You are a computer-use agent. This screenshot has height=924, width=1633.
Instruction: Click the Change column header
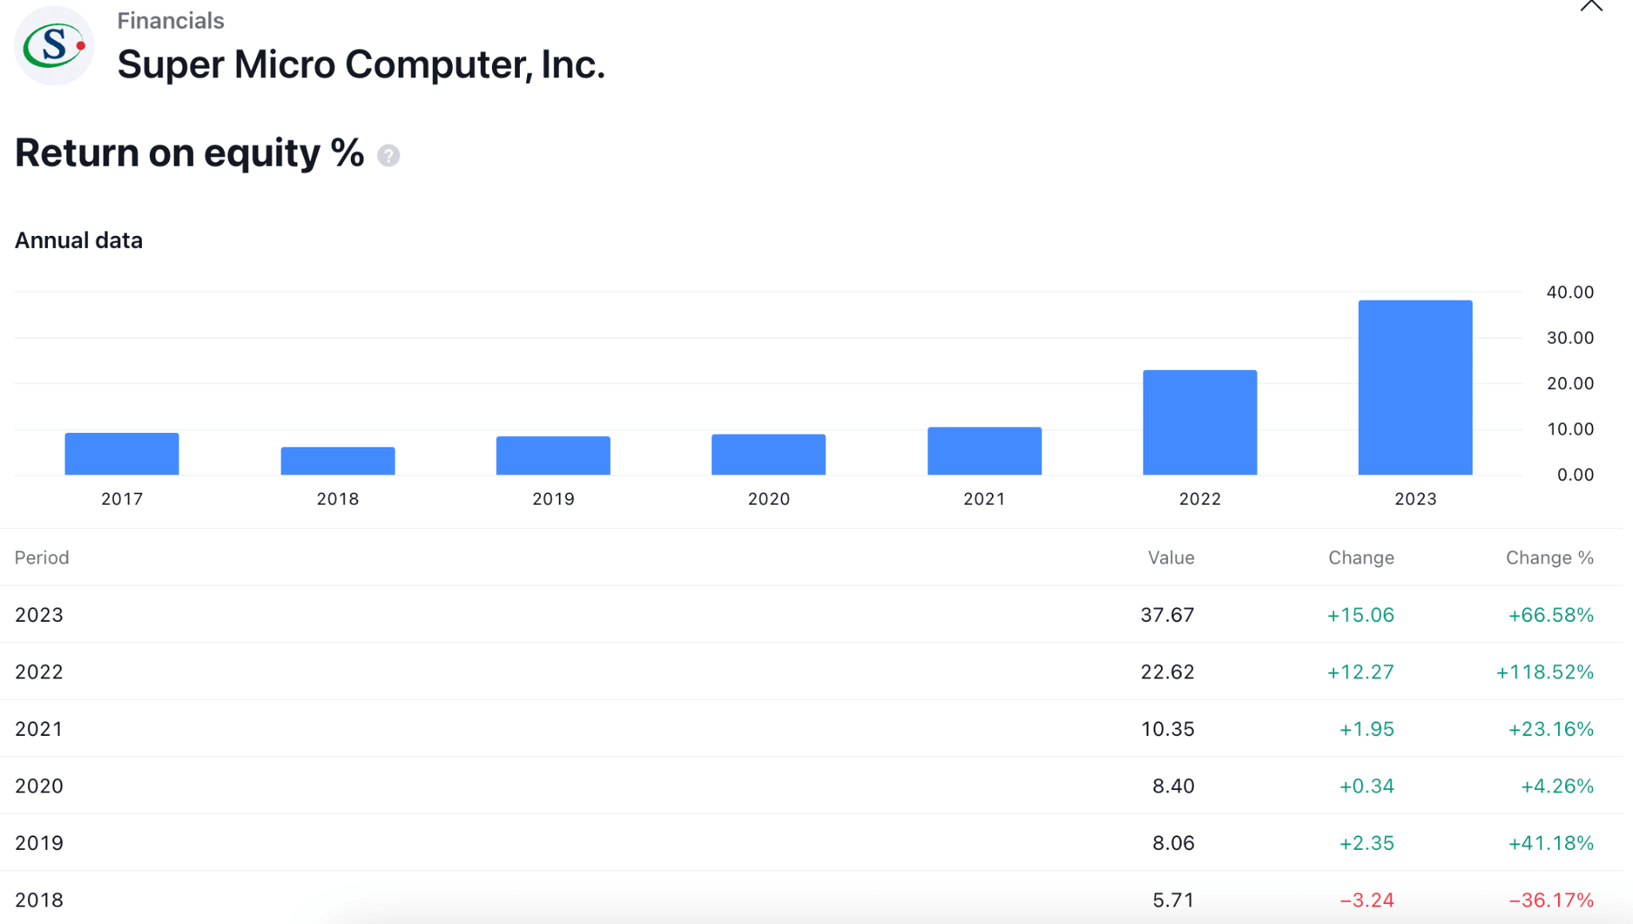[x=1361, y=557]
